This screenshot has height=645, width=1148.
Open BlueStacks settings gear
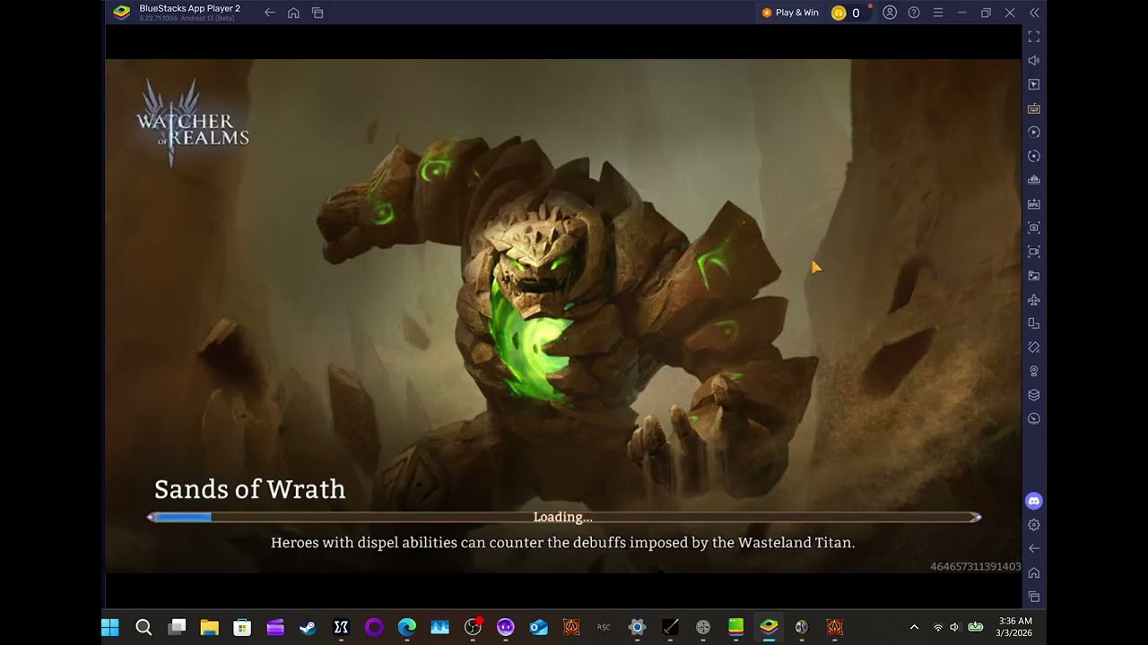(x=1034, y=525)
